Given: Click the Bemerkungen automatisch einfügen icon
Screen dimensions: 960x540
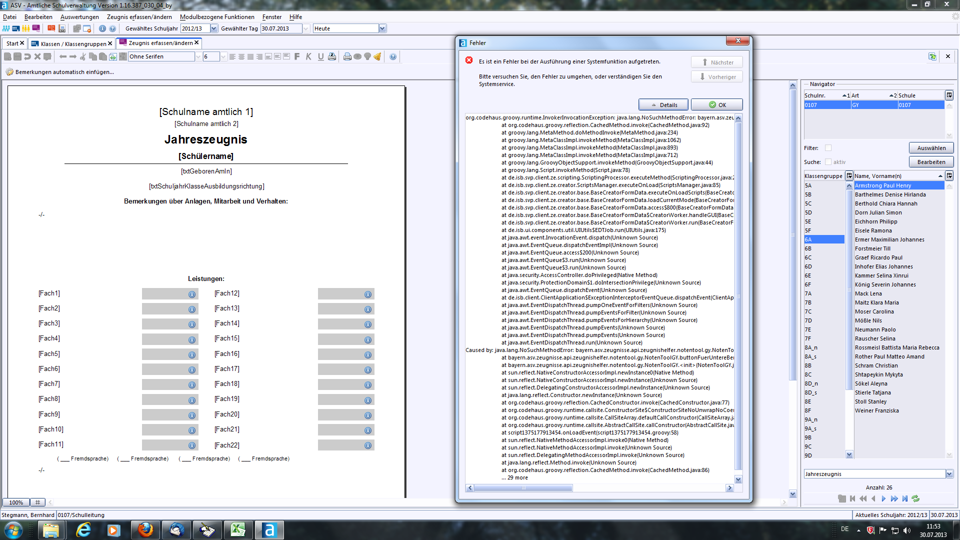Looking at the screenshot, I should tap(8, 72).
